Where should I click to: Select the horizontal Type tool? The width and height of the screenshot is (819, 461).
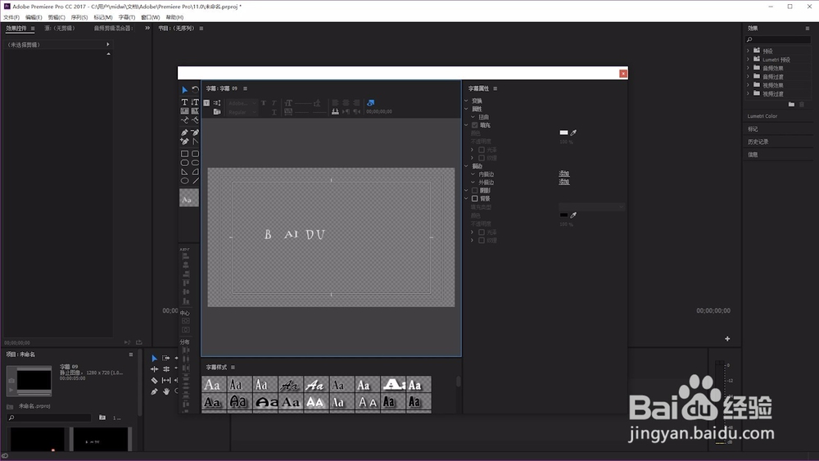coord(184,102)
